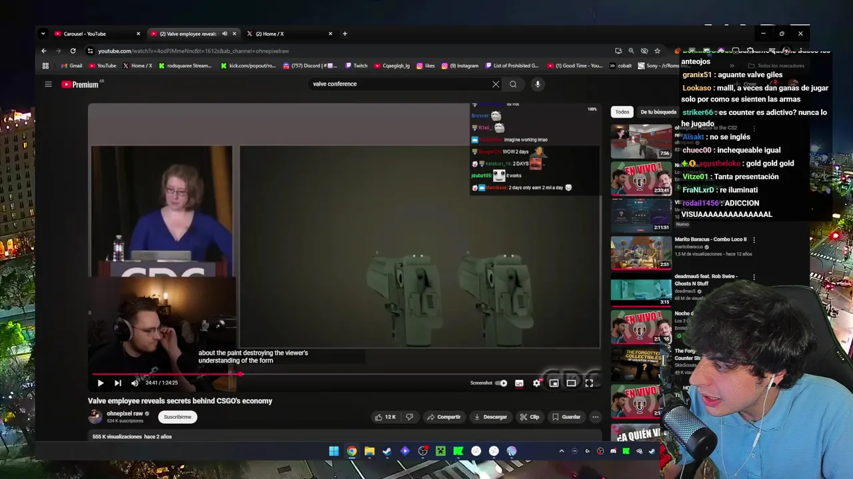Bookmark this page with the star
This screenshot has height=479, width=853.
click(x=657, y=51)
